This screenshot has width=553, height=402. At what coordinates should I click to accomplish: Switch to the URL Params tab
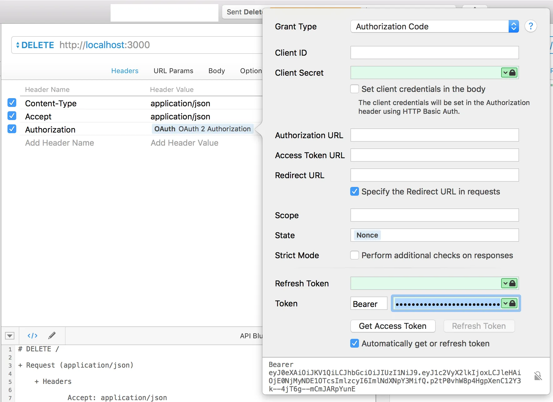[x=173, y=71]
